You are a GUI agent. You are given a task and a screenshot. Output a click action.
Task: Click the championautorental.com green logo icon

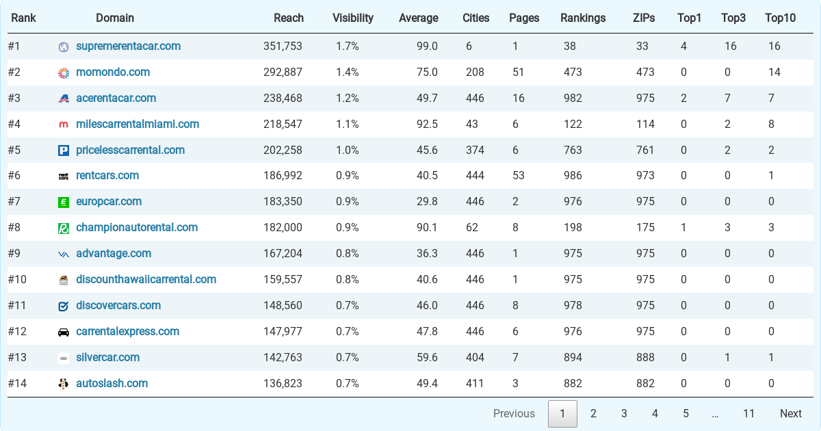point(64,228)
